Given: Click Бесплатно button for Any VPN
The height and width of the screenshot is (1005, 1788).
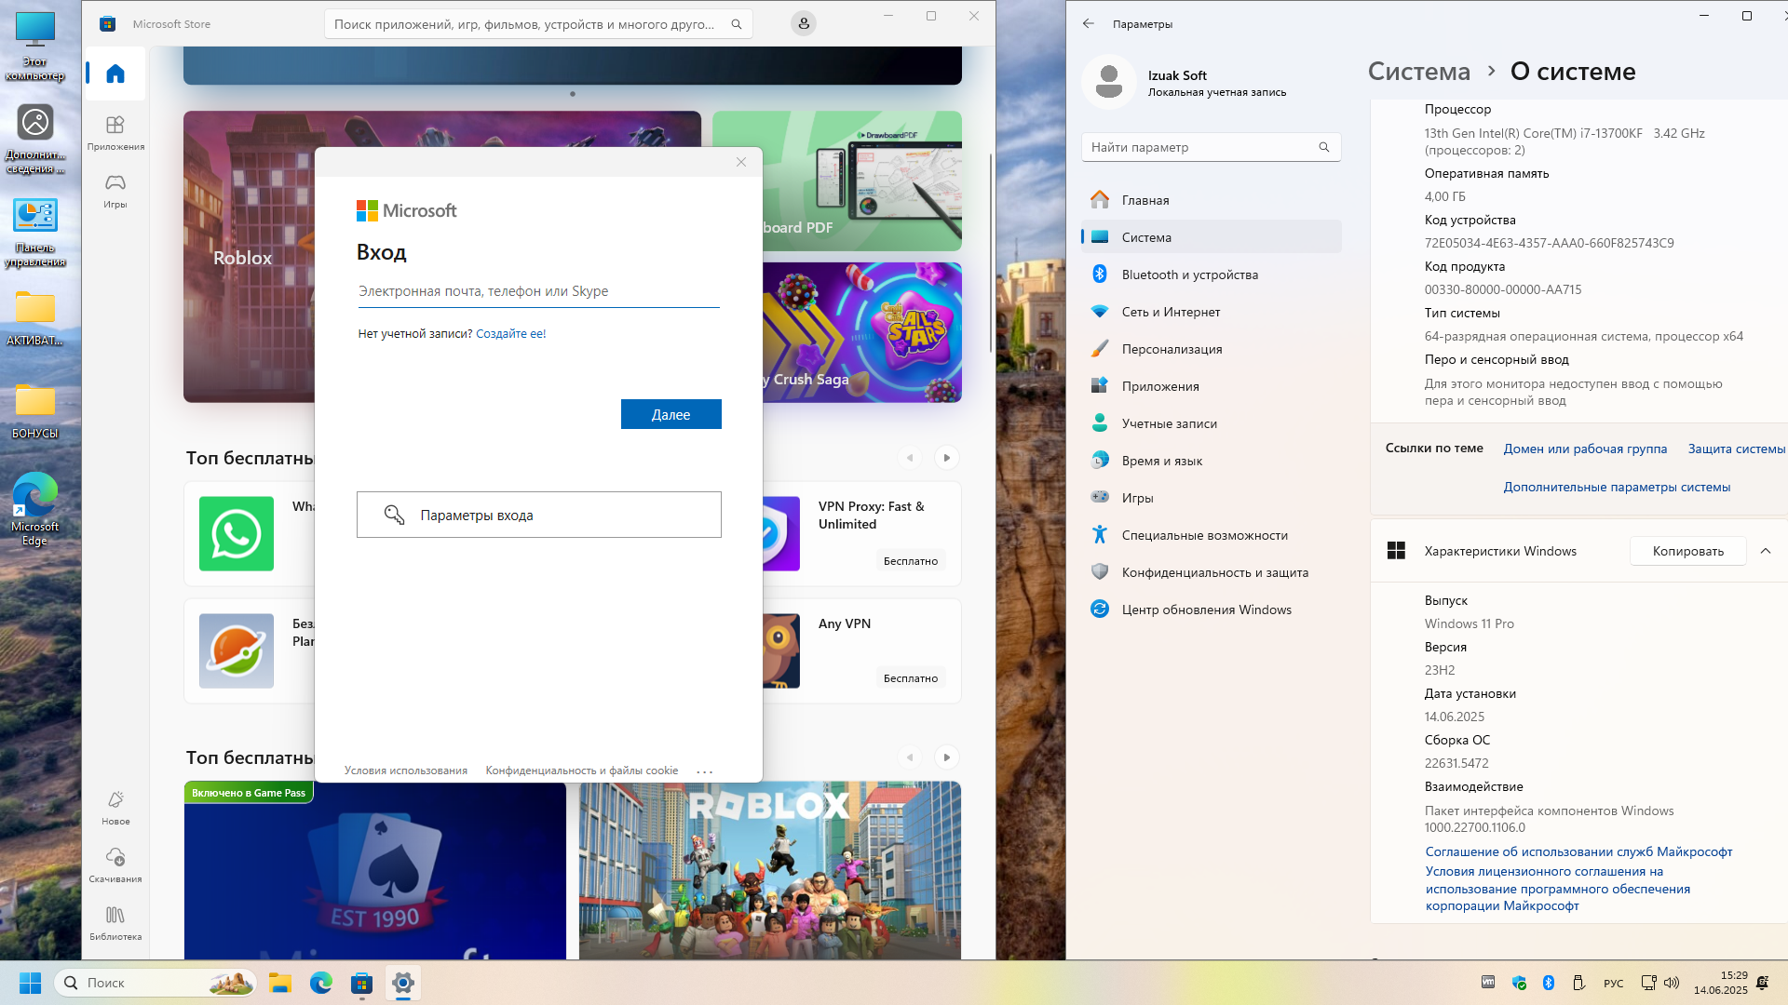Looking at the screenshot, I should click(910, 678).
